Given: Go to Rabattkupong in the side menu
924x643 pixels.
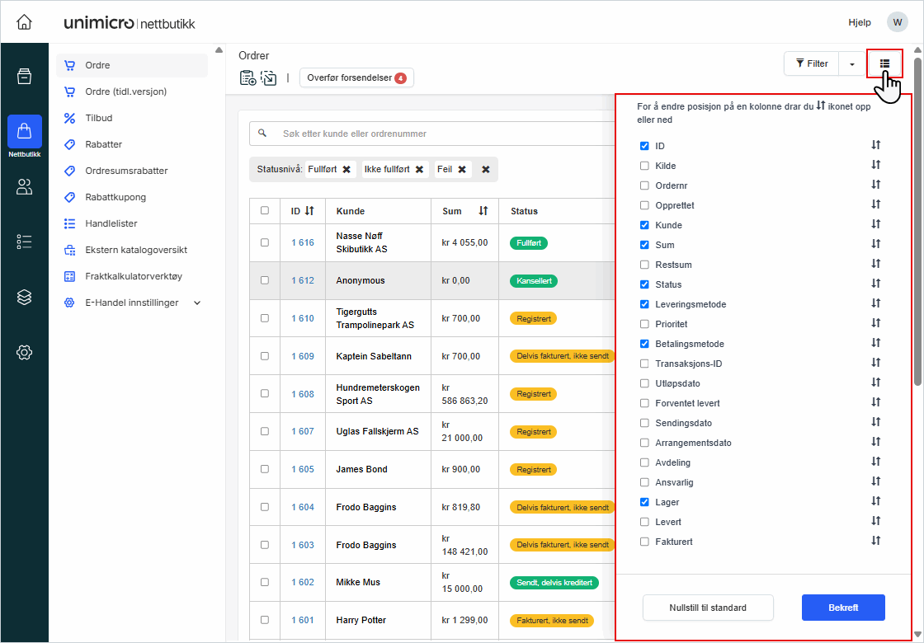Looking at the screenshot, I should [x=115, y=197].
